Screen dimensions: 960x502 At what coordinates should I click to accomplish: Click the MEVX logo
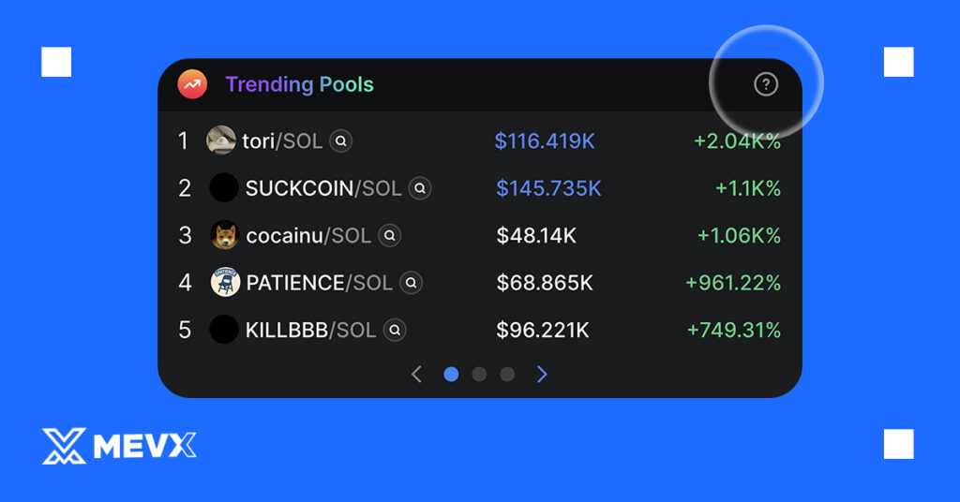coord(119,446)
